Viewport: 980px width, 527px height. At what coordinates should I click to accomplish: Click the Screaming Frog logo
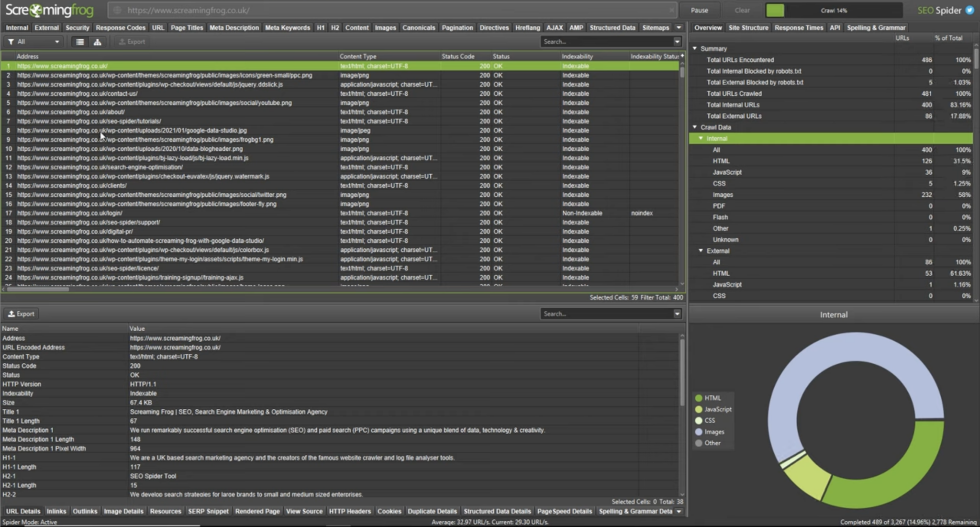49,10
